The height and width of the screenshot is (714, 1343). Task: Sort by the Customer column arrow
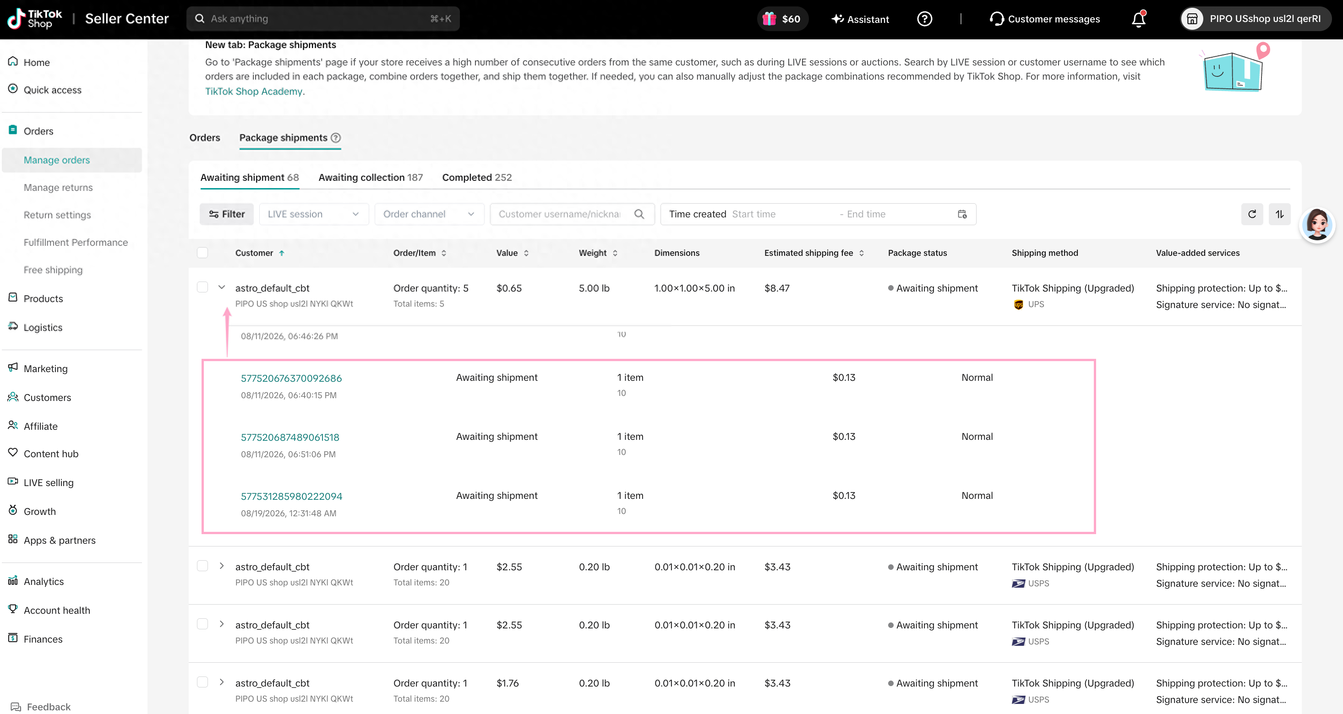[x=282, y=253]
